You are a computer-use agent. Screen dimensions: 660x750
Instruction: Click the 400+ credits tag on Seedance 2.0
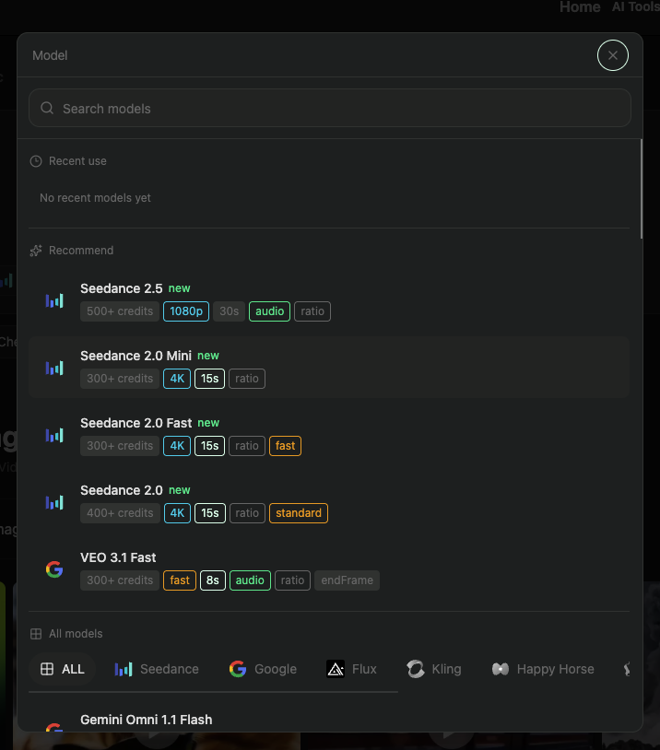pos(120,513)
